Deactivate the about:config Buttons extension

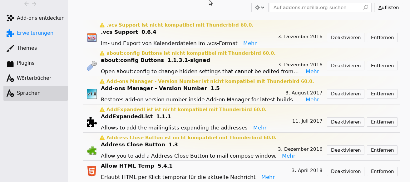pos(346,66)
